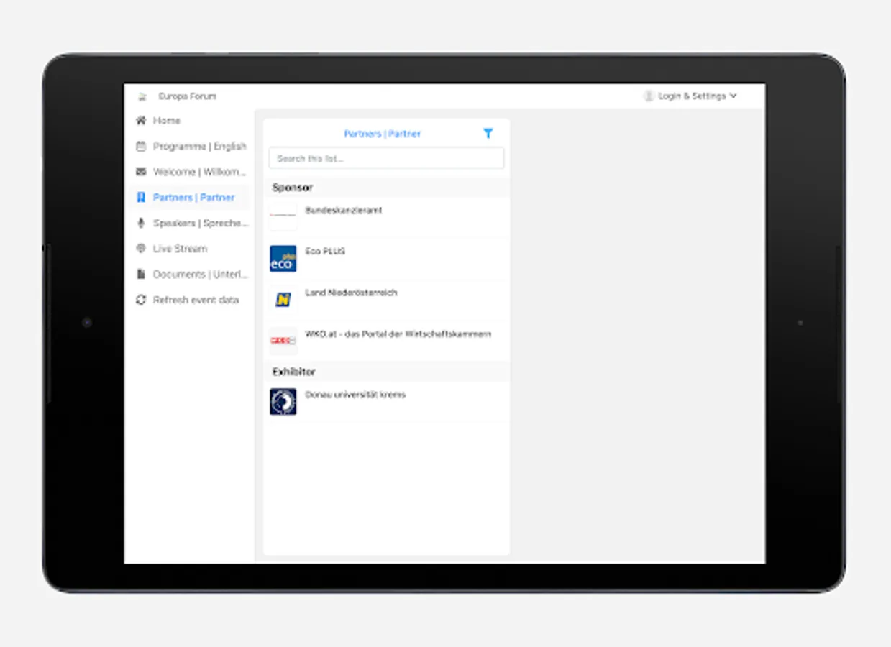Click the Login & Settings user icon
The image size is (891, 647).
(x=649, y=94)
